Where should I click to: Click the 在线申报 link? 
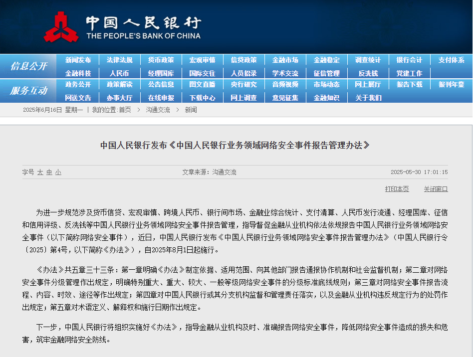coord(161,98)
